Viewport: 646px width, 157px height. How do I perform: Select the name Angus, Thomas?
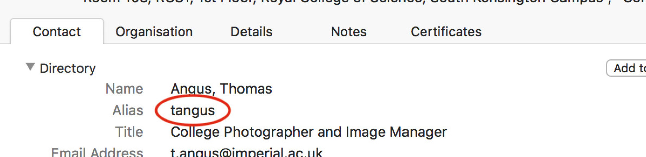point(221,89)
